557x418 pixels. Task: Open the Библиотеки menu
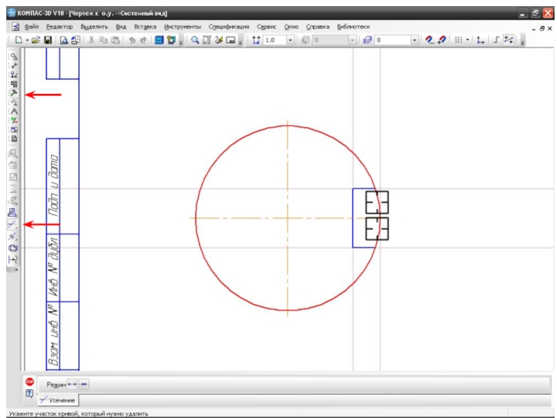(353, 26)
